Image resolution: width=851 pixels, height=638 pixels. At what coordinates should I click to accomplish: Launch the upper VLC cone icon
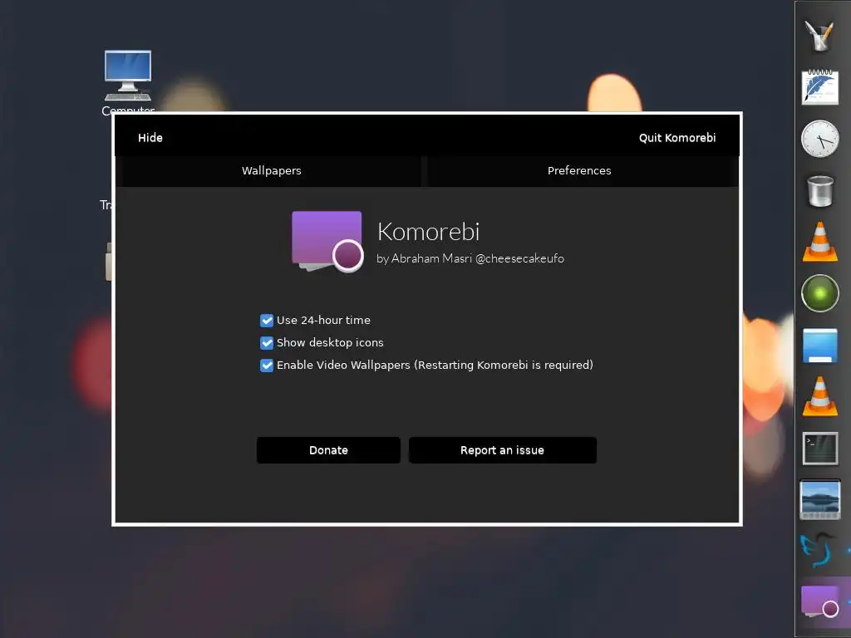pyautogui.click(x=819, y=242)
